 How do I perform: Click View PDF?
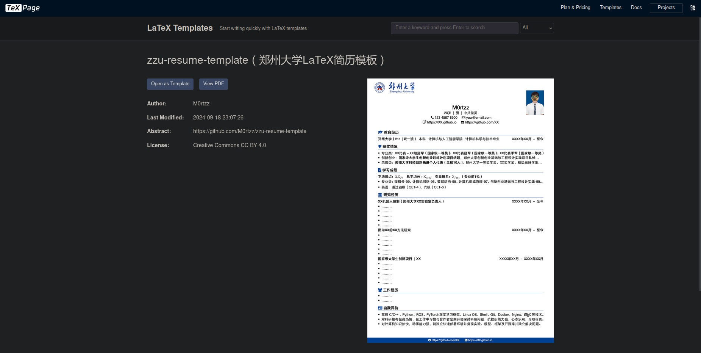click(x=213, y=84)
